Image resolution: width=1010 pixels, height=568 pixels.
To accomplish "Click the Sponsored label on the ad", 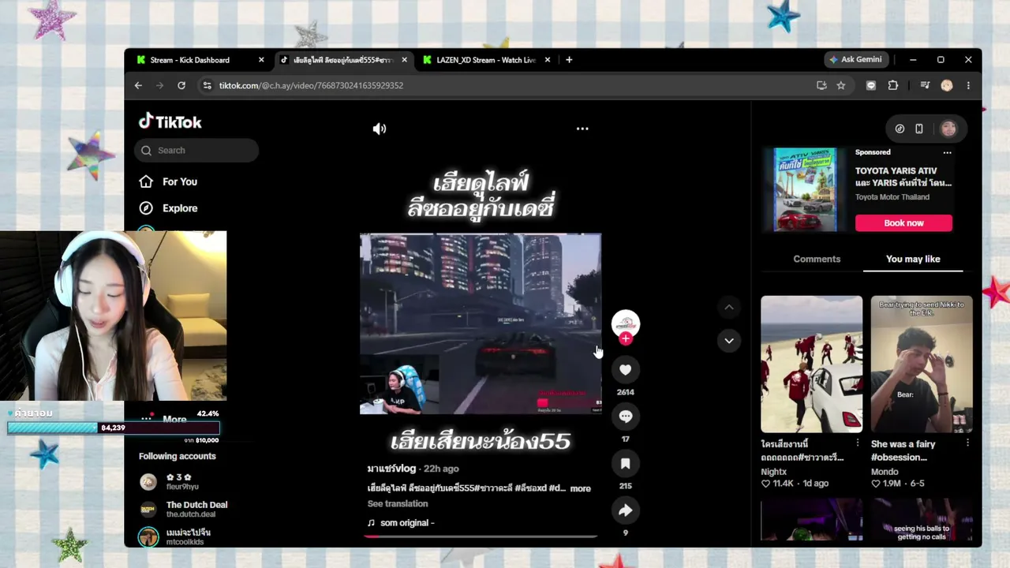I will (x=873, y=152).
